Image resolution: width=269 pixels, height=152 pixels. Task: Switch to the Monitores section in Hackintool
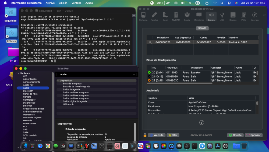tap(199, 17)
